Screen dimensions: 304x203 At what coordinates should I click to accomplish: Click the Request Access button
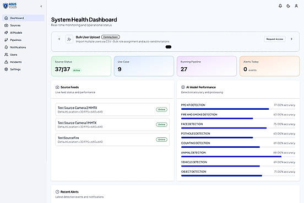point(274,39)
